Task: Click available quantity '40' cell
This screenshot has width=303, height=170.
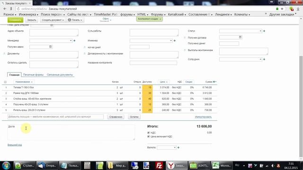Action: click(x=147, y=99)
